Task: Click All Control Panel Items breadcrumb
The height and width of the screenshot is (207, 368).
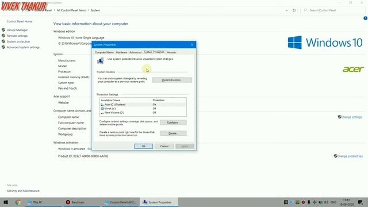Action: point(71,10)
